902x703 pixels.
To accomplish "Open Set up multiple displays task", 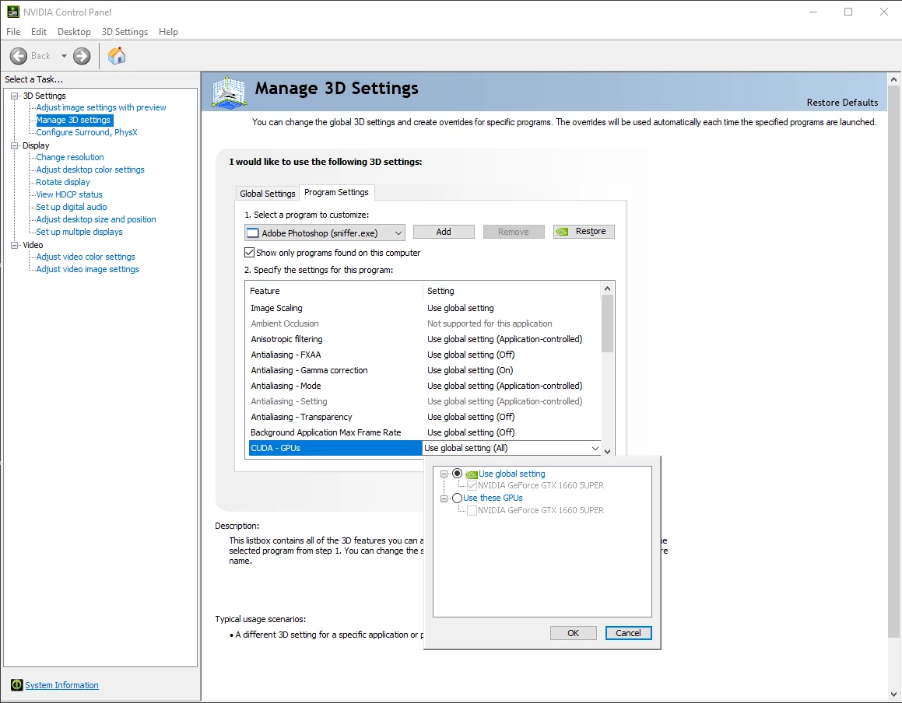I will coord(79,232).
